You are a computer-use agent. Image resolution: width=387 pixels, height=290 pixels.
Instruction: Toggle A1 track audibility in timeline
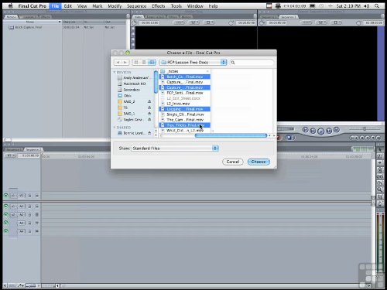point(5,206)
